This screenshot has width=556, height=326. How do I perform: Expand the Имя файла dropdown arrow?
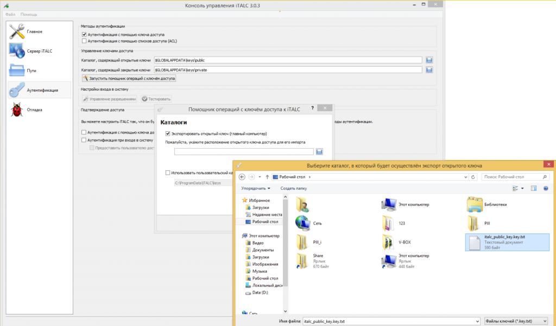[x=477, y=322]
